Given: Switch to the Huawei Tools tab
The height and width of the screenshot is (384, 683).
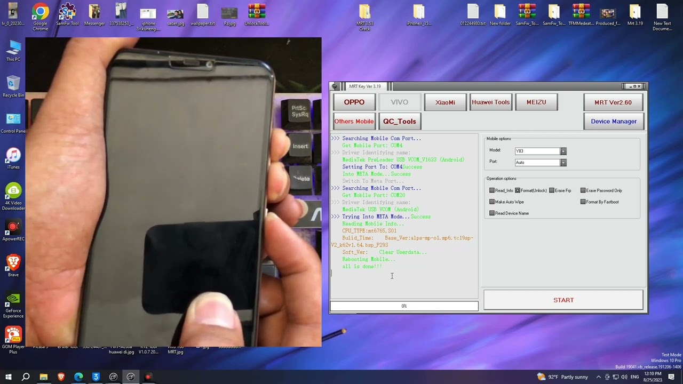Looking at the screenshot, I should click(490, 102).
